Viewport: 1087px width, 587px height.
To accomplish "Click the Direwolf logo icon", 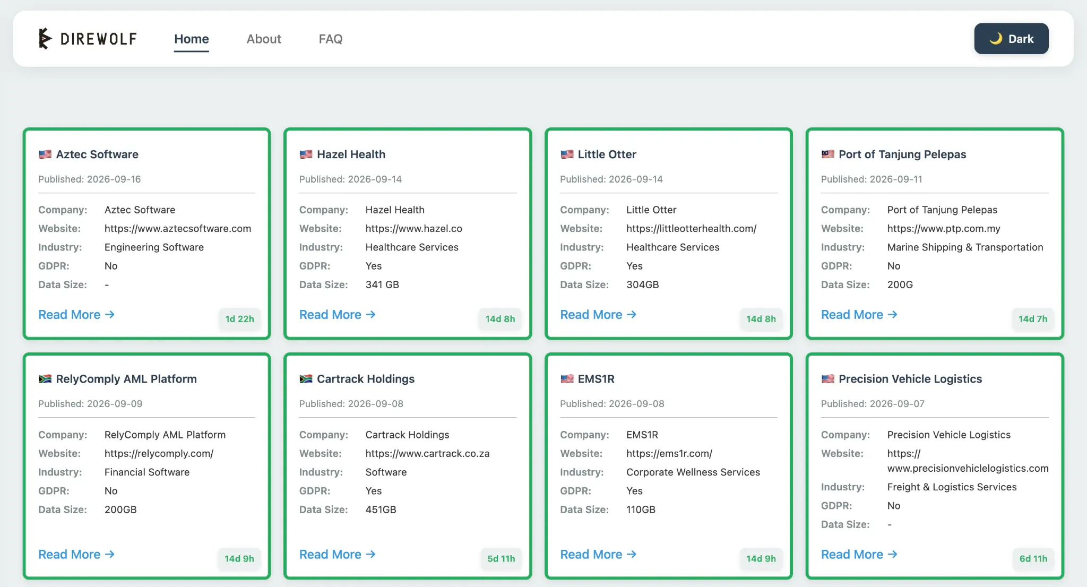I will 45,39.
